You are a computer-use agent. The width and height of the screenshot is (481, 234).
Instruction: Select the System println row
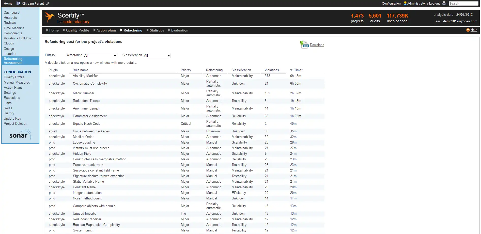point(184,230)
